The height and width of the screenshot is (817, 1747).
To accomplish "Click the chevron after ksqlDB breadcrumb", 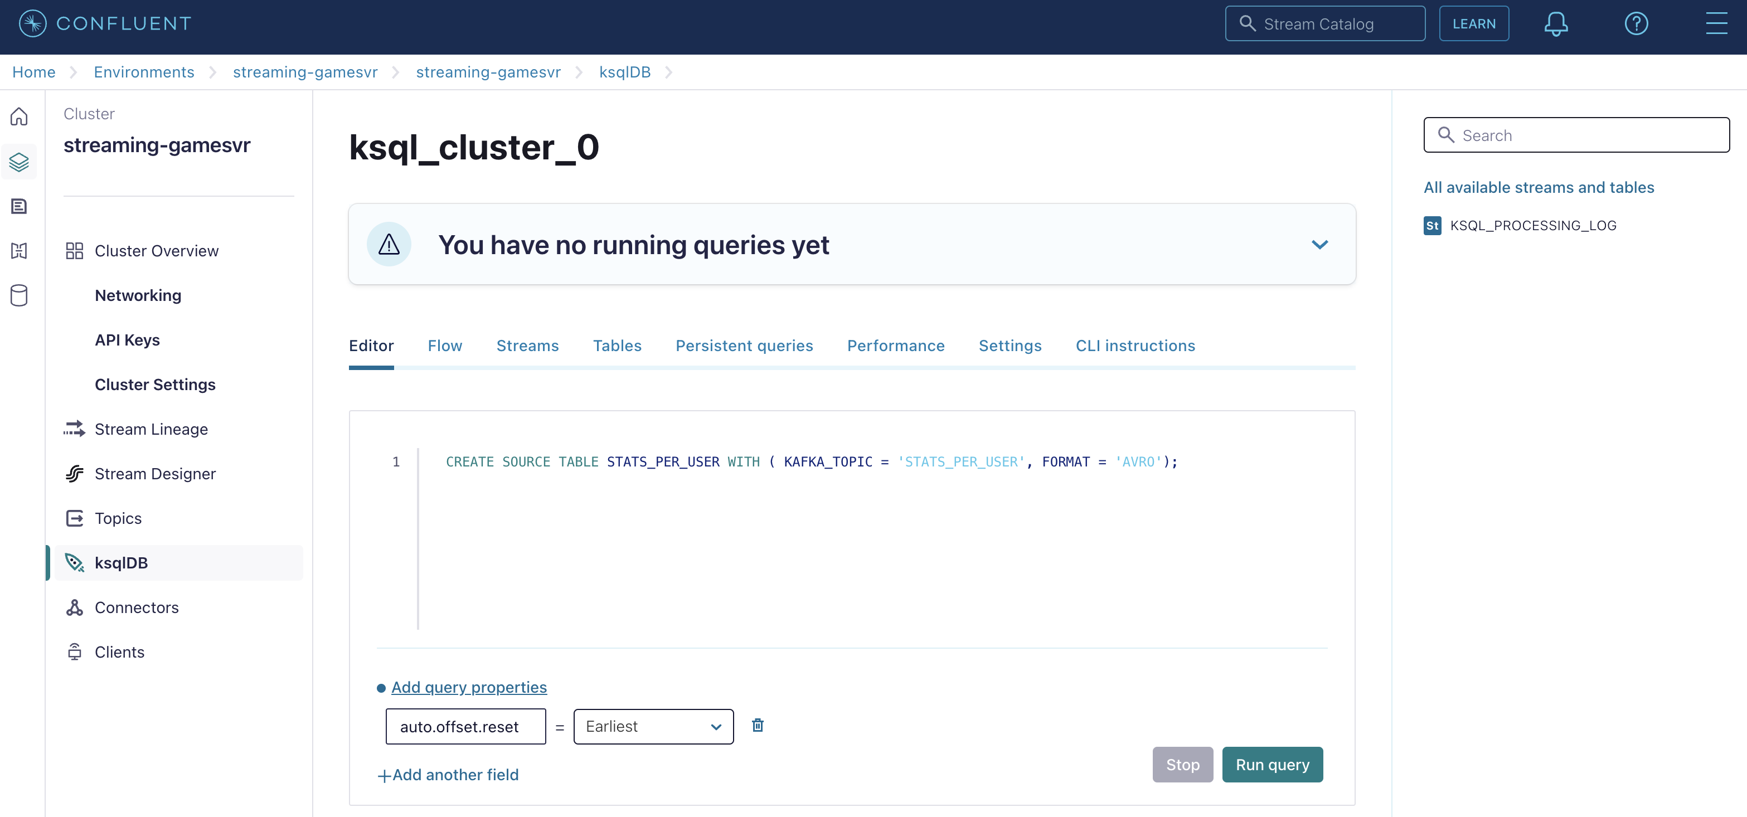I will 668,72.
